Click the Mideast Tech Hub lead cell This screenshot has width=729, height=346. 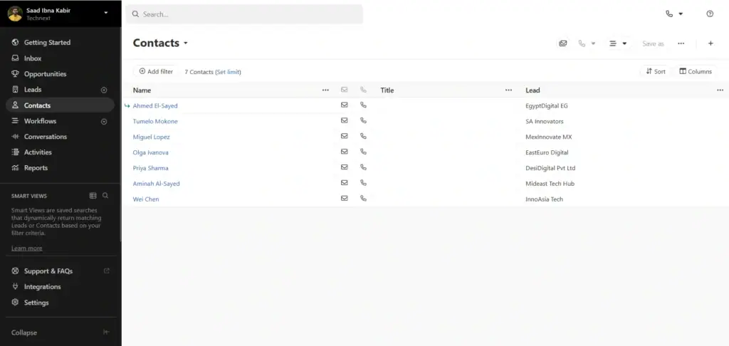point(550,184)
